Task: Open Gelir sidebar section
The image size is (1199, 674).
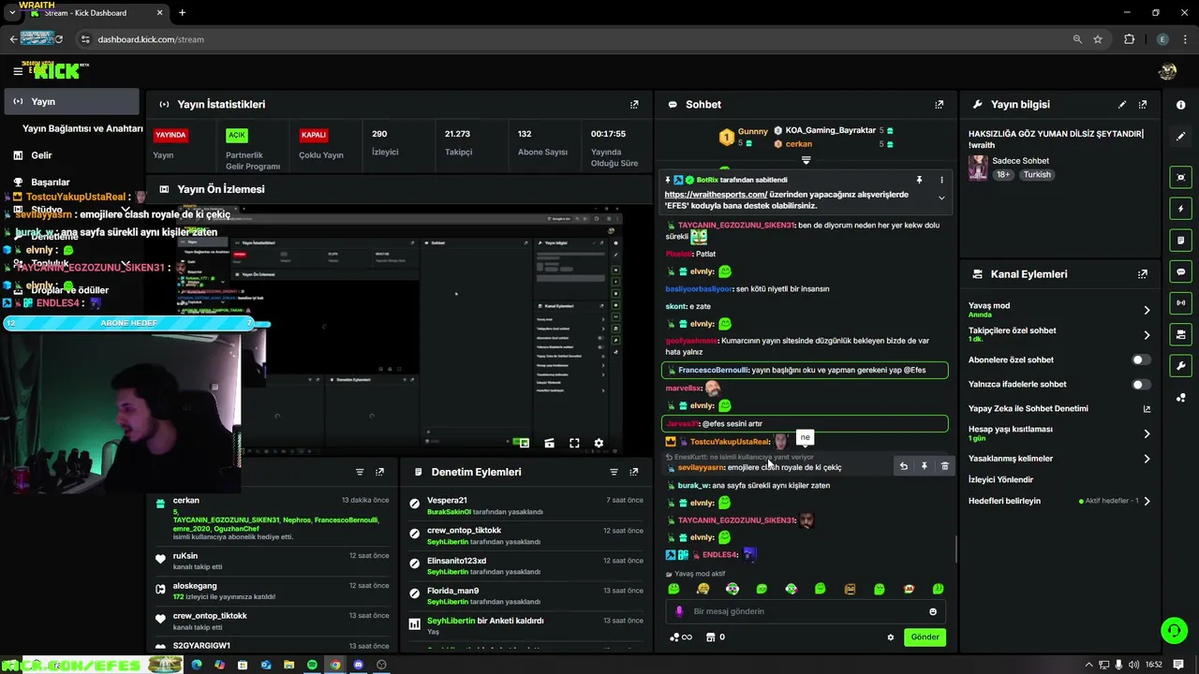Action: [41, 155]
